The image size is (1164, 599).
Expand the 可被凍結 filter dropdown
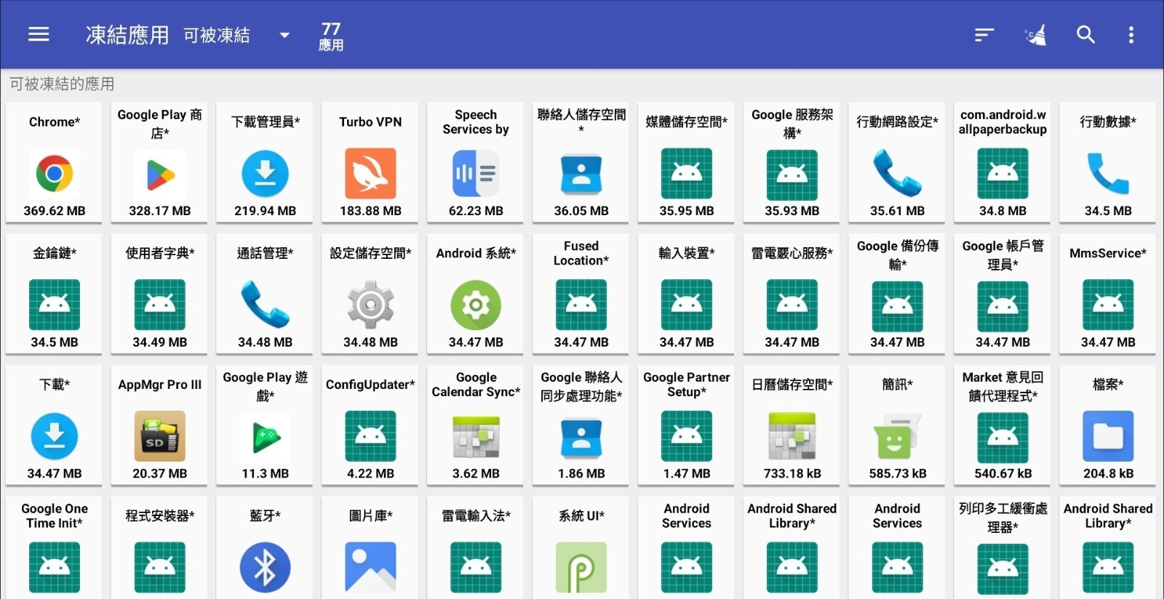(284, 35)
